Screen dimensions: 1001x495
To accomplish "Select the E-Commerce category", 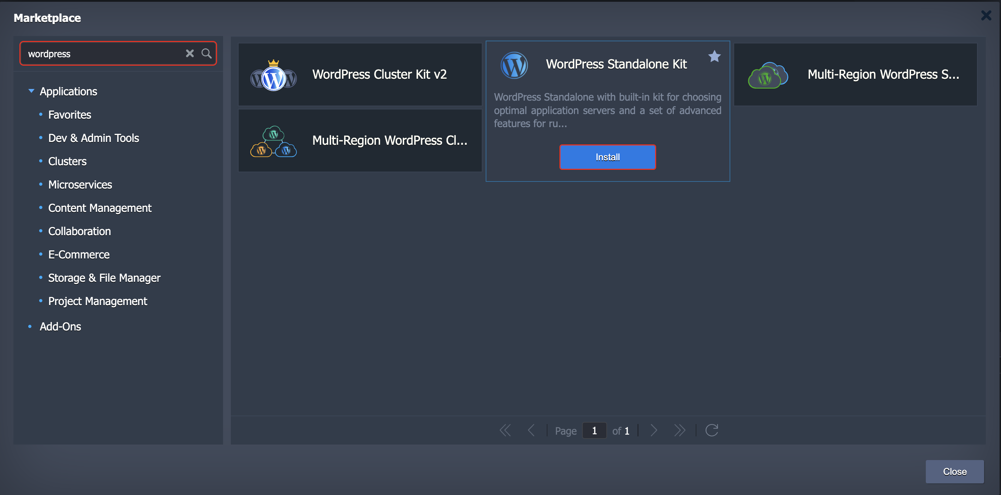I will click(x=79, y=255).
